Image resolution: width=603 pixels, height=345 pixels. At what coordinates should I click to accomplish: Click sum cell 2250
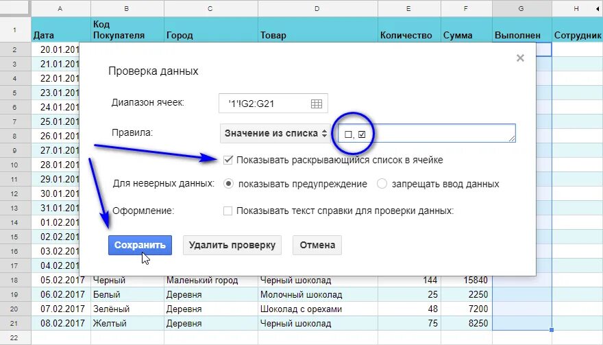coord(467,294)
